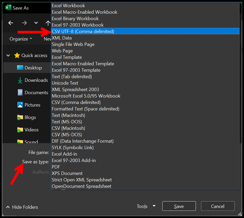Select Single File Web Page
This screenshot has width=244, height=218.
[x=145, y=44]
